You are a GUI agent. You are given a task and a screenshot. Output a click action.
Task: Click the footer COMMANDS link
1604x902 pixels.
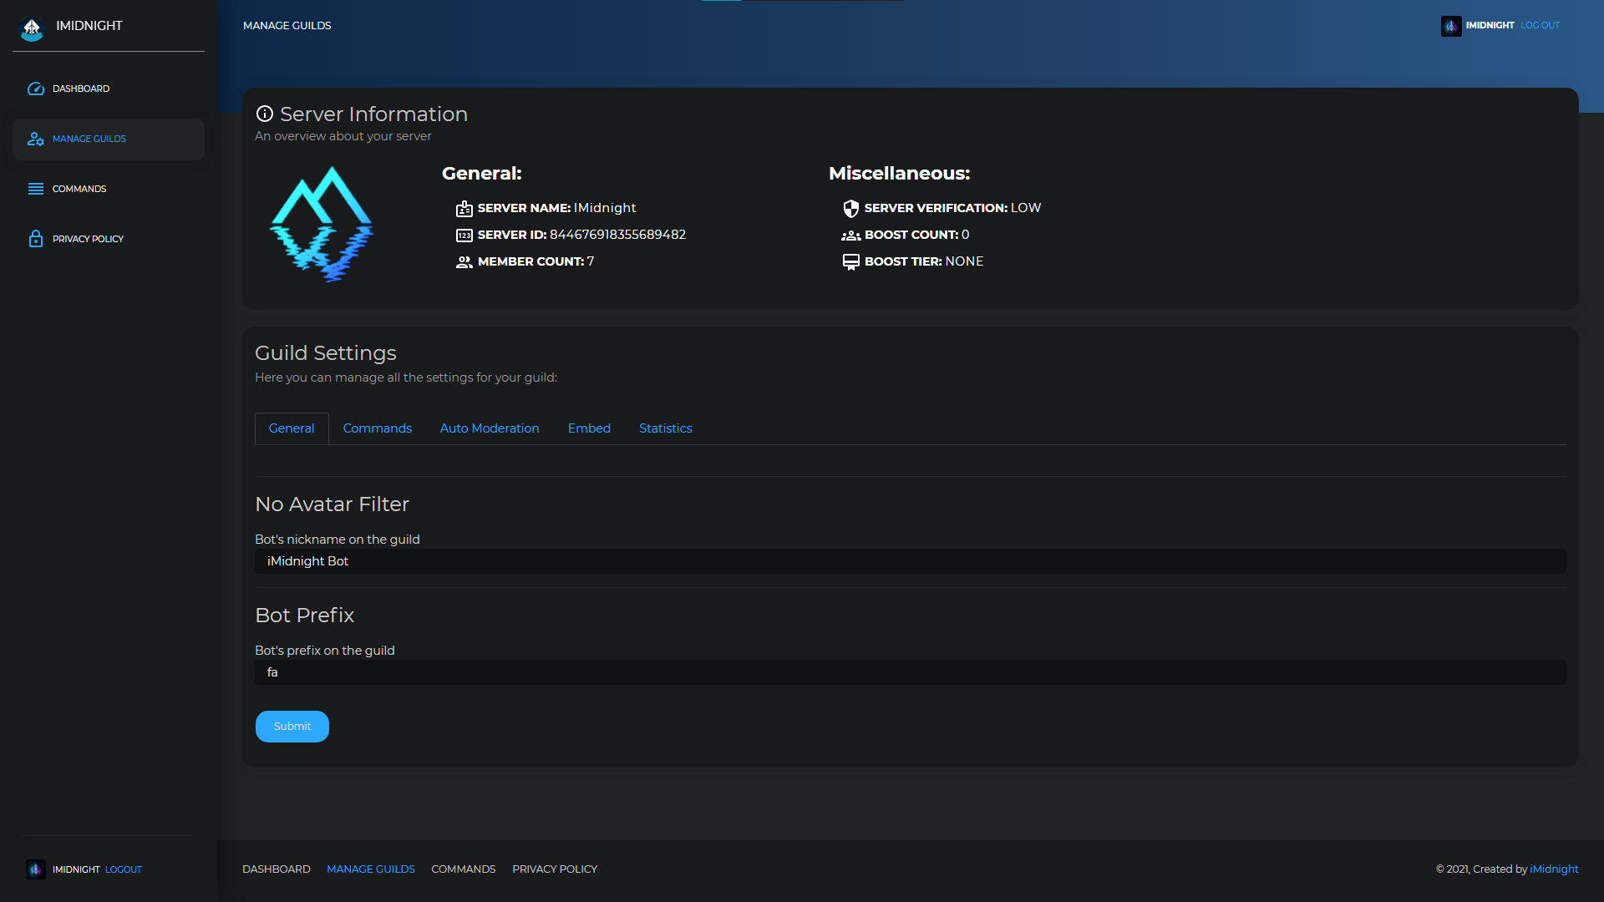(x=464, y=869)
